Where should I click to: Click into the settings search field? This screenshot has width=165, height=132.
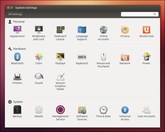click(140, 14)
